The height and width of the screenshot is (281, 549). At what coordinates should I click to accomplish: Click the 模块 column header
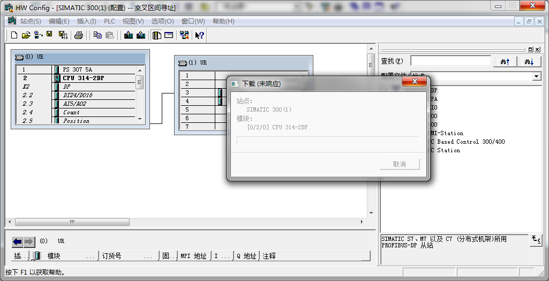pos(64,256)
